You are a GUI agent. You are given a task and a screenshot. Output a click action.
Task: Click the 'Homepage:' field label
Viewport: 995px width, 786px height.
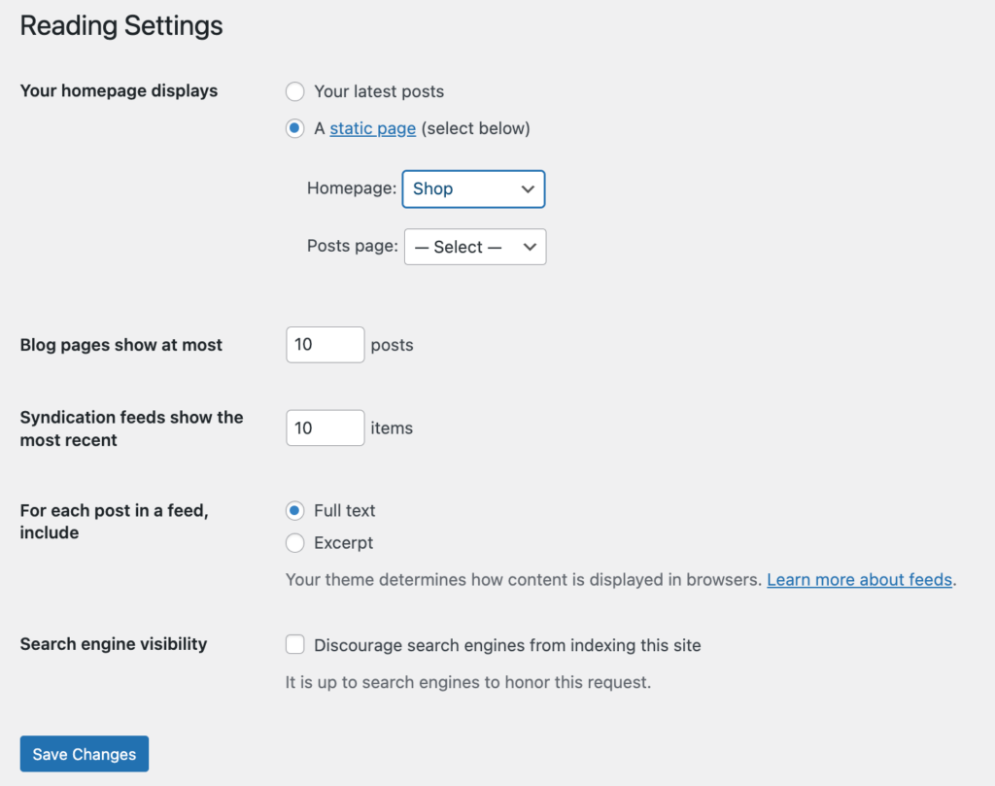coord(352,188)
